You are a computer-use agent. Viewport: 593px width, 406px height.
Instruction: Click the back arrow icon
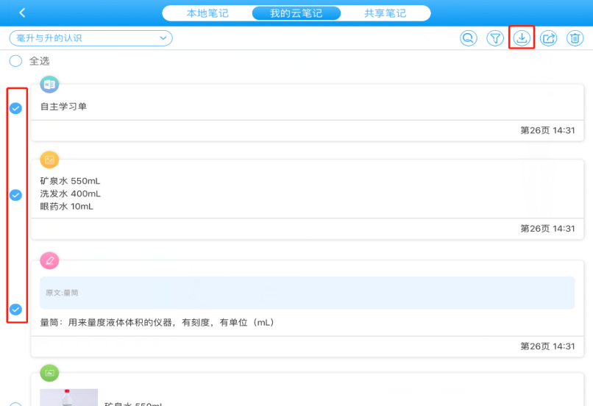pos(23,13)
